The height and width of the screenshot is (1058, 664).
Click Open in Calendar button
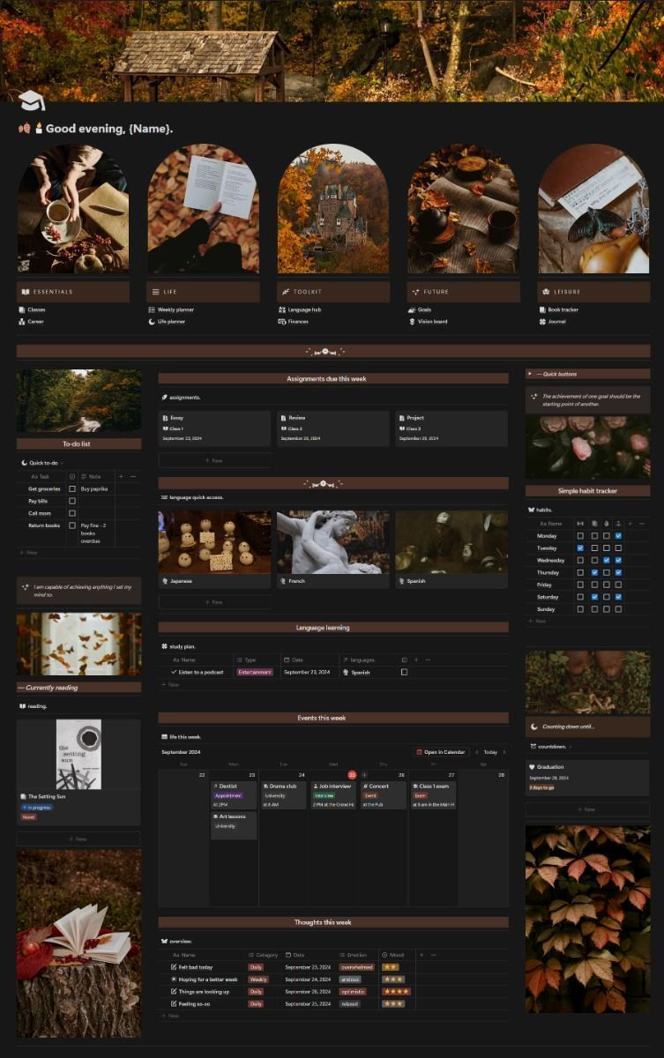(441, 752)
